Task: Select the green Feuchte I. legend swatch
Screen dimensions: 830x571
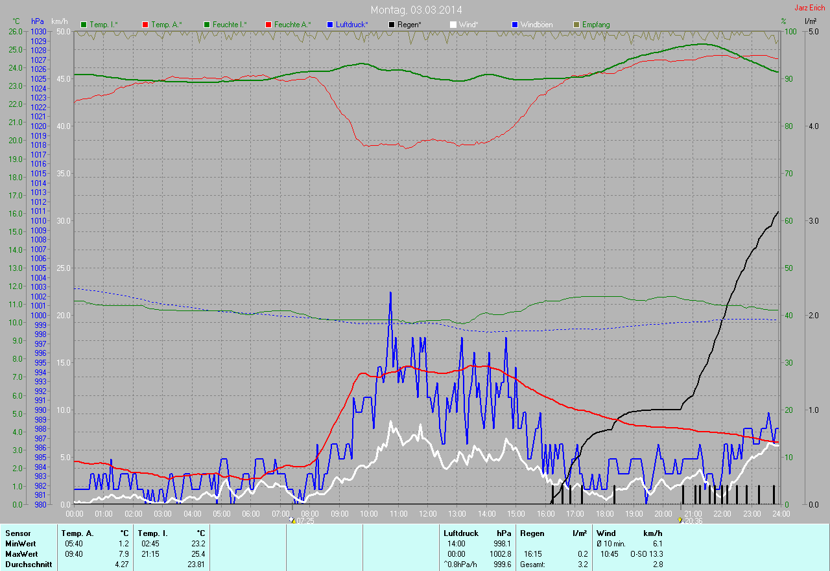Action: pyautogui.click(x=207, y=25)
